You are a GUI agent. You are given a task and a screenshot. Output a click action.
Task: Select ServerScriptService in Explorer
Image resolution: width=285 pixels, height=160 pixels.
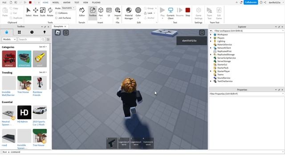[227, 58]
